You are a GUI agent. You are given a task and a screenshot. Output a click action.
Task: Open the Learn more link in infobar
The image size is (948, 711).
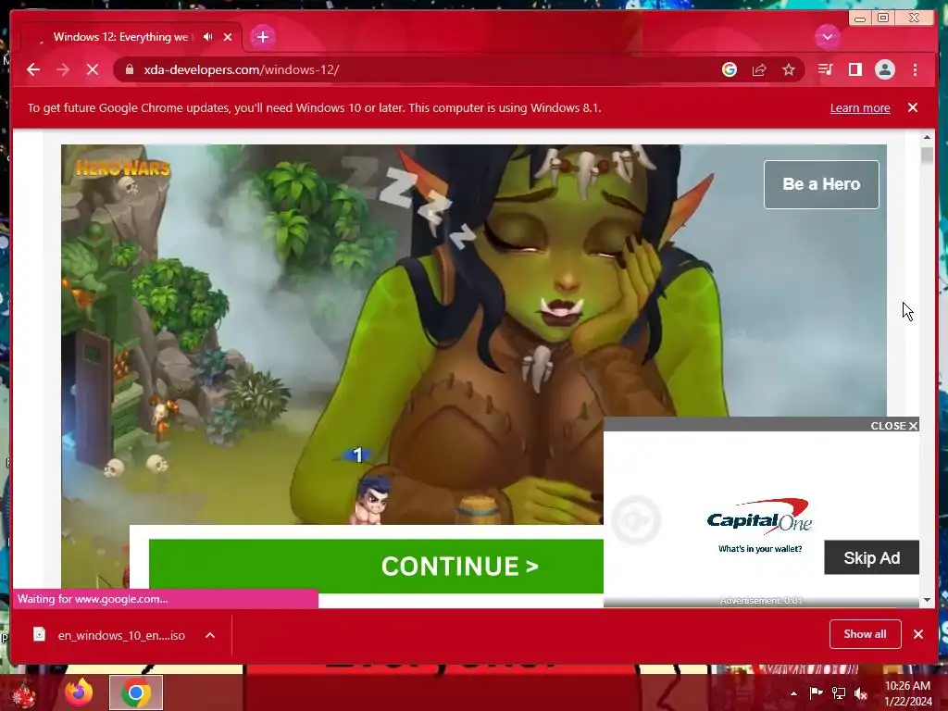click(x=860, y=108)
